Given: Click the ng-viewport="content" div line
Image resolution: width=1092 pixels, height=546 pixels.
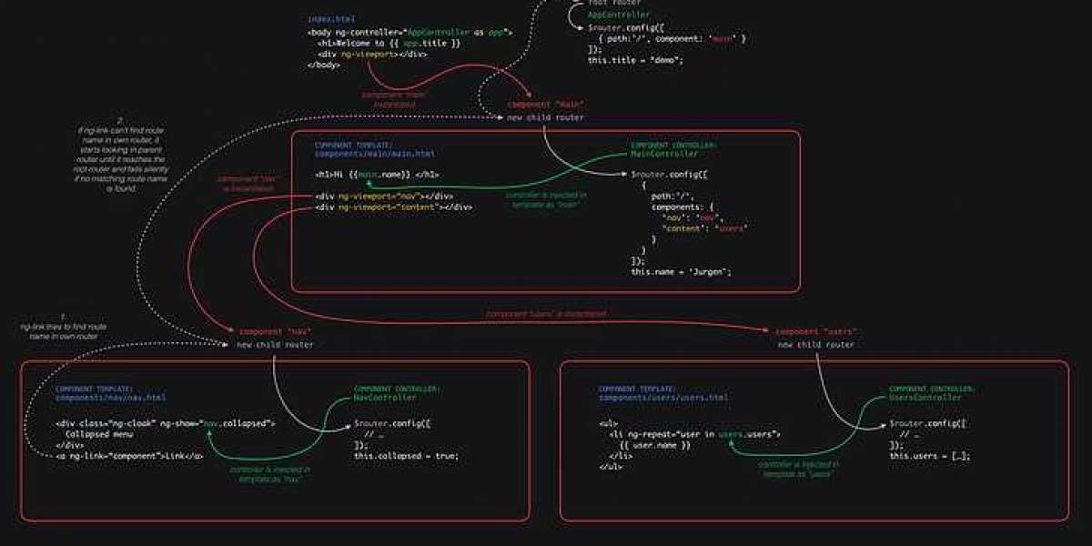Looking at the screenshot, I should click(393, 207).
